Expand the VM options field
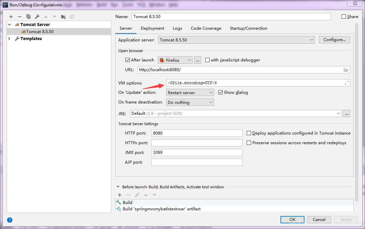This screenshot has height=229, width=365. (346, 83)
